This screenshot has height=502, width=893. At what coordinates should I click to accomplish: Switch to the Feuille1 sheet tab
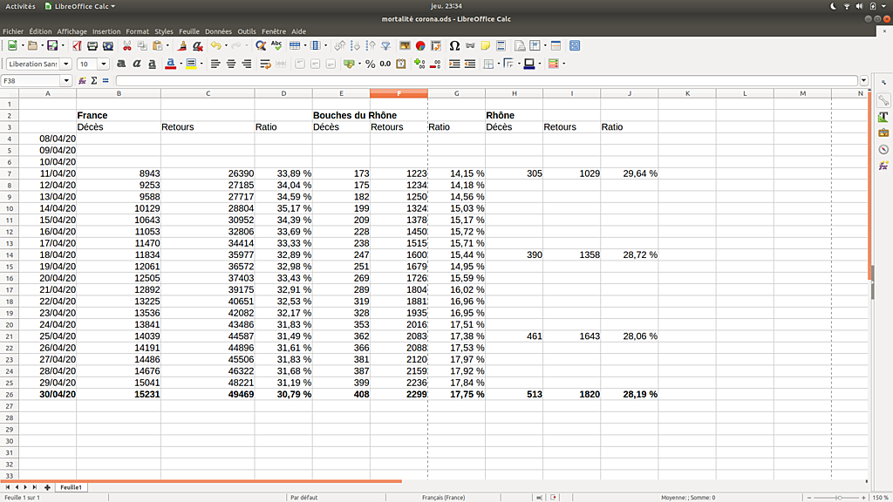click(72, 487)
